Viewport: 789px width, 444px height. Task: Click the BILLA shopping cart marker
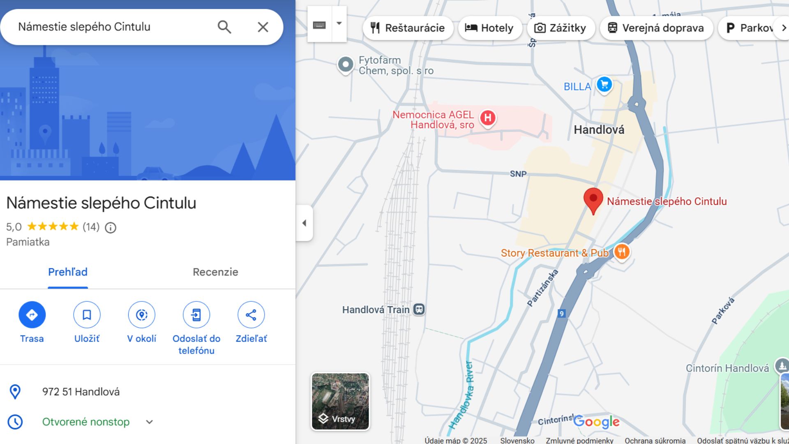[x=604, y=85]
